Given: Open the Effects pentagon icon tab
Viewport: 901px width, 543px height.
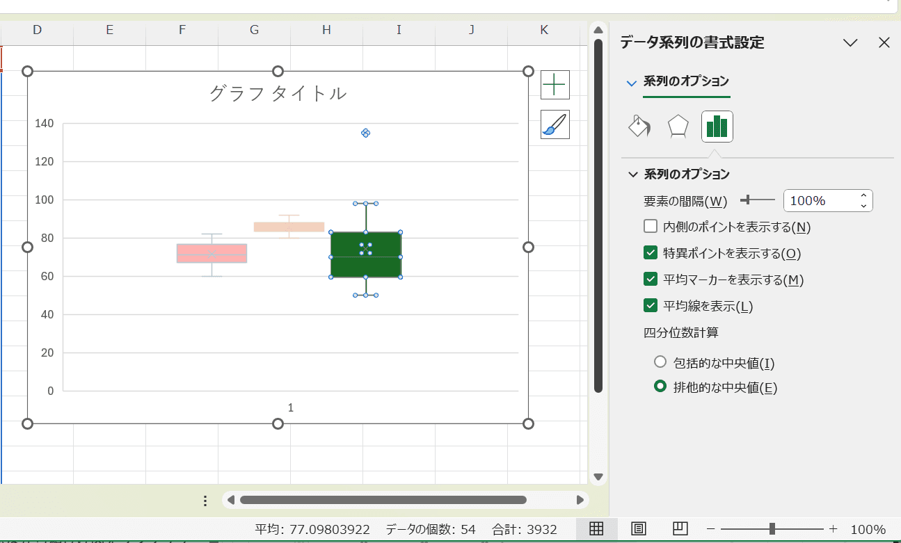Looking at the screenshot, I should [x=678, y=127].
